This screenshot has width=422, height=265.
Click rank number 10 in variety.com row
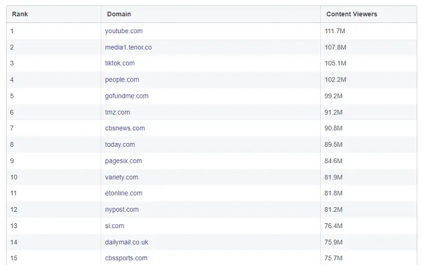14,177
